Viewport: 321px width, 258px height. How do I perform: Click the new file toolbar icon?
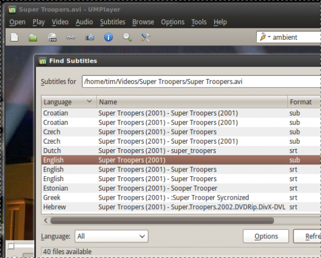click(x=15, y=38)
